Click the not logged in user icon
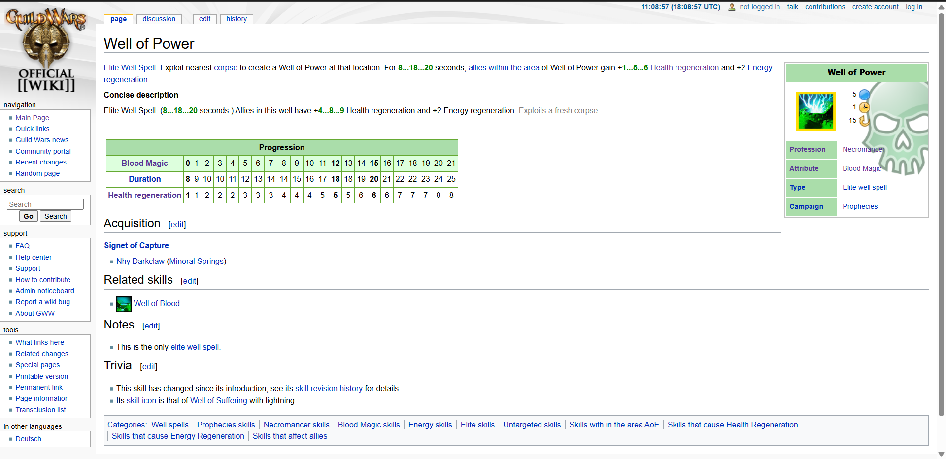Viewport: 946px width, 459px height. tap(732, 7)
